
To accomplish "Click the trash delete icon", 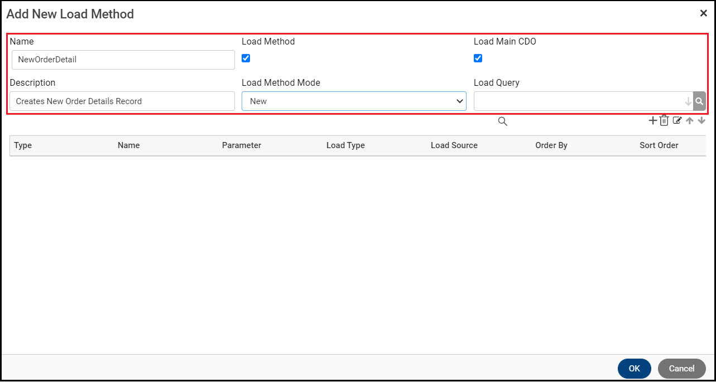I will (664, 121).
